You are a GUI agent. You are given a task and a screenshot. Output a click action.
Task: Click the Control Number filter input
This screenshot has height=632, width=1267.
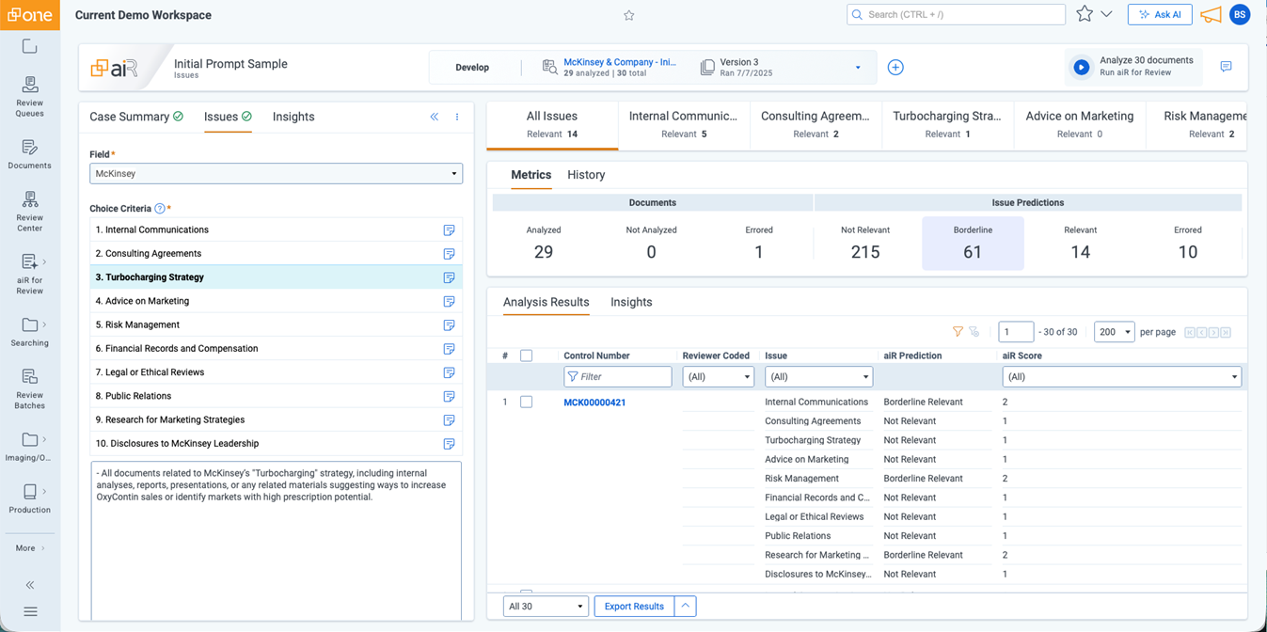point(618,377)
